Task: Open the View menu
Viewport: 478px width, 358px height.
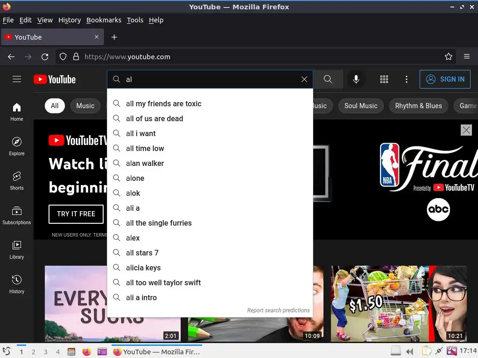Action: (x=45, y=20)
